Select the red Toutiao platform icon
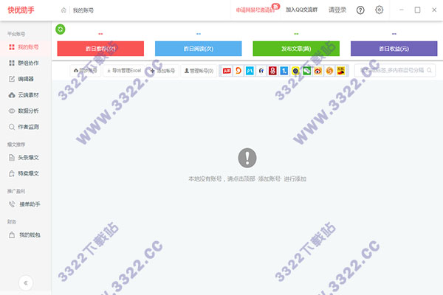This screenshot has width=443, height=295. click(227, 71)
